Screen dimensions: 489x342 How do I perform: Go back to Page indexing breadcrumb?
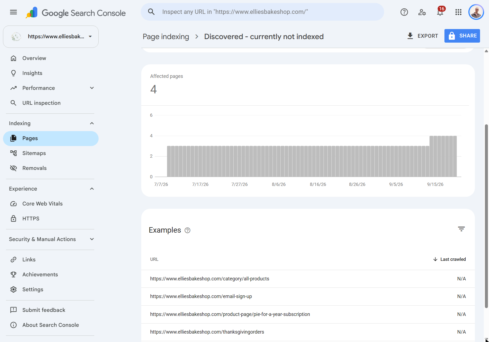tap(166, 37)
